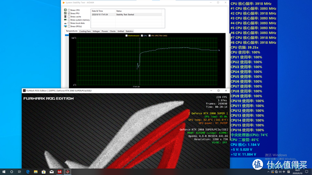This screenshot has width=312, height=175.
Task: Select the Stability Test Started log row
Action: click(x=127, y=15)
